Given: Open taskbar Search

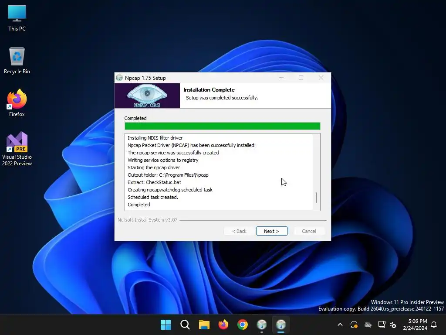Looking at the screenshot, I should click(x=185, y=325).
